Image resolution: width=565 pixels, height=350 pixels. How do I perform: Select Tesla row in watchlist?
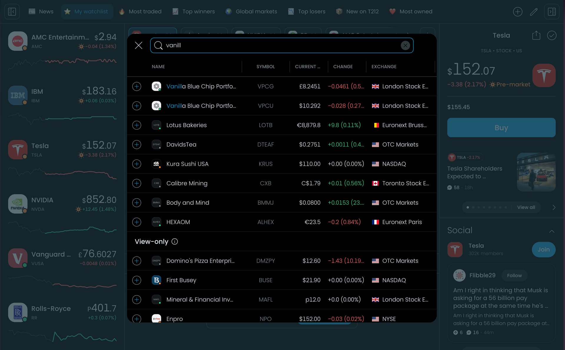(62, 159)
